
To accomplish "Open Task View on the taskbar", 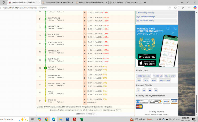I will [x=32, y=119].
